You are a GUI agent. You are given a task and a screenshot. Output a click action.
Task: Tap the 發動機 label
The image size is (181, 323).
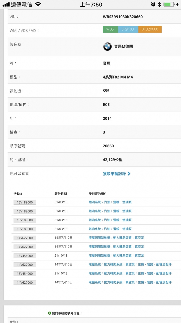[x=17, y=91]
